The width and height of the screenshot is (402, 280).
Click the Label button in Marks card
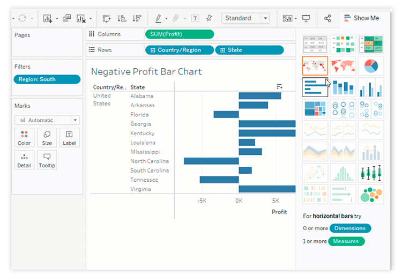pos(69,138)
